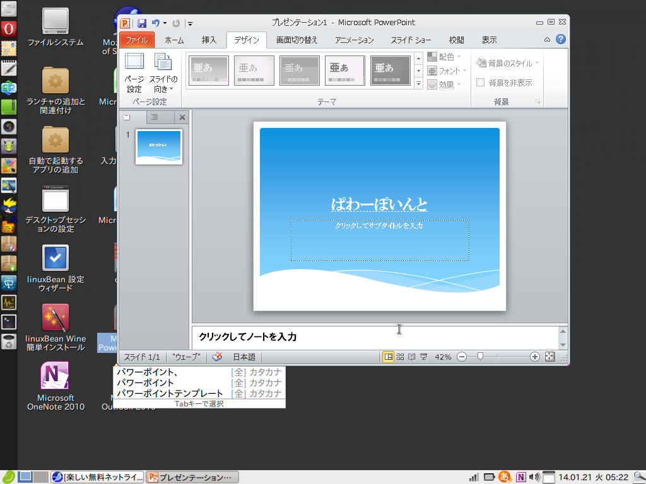Click the zoom slider handle
The height and width of the screenshot is (484, 646).
click(480, 357)
